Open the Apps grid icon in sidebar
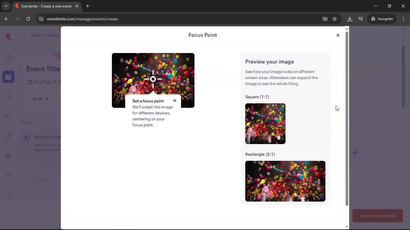 [x=8, y=199]
